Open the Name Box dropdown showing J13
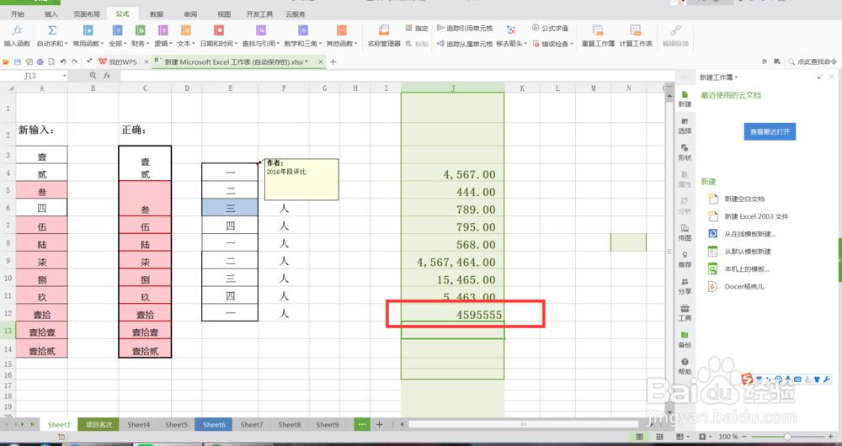Image resolution: width=842 pixels, height=446 pixels. point(64,77)
